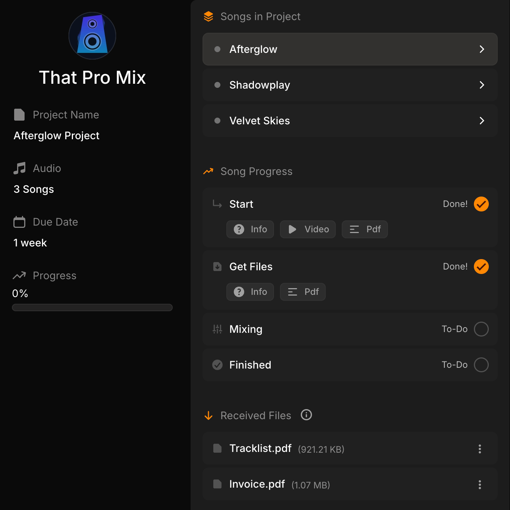The image size is (510, 510).
Task: Expand the Afterglow song chevron
Action: 482,49
